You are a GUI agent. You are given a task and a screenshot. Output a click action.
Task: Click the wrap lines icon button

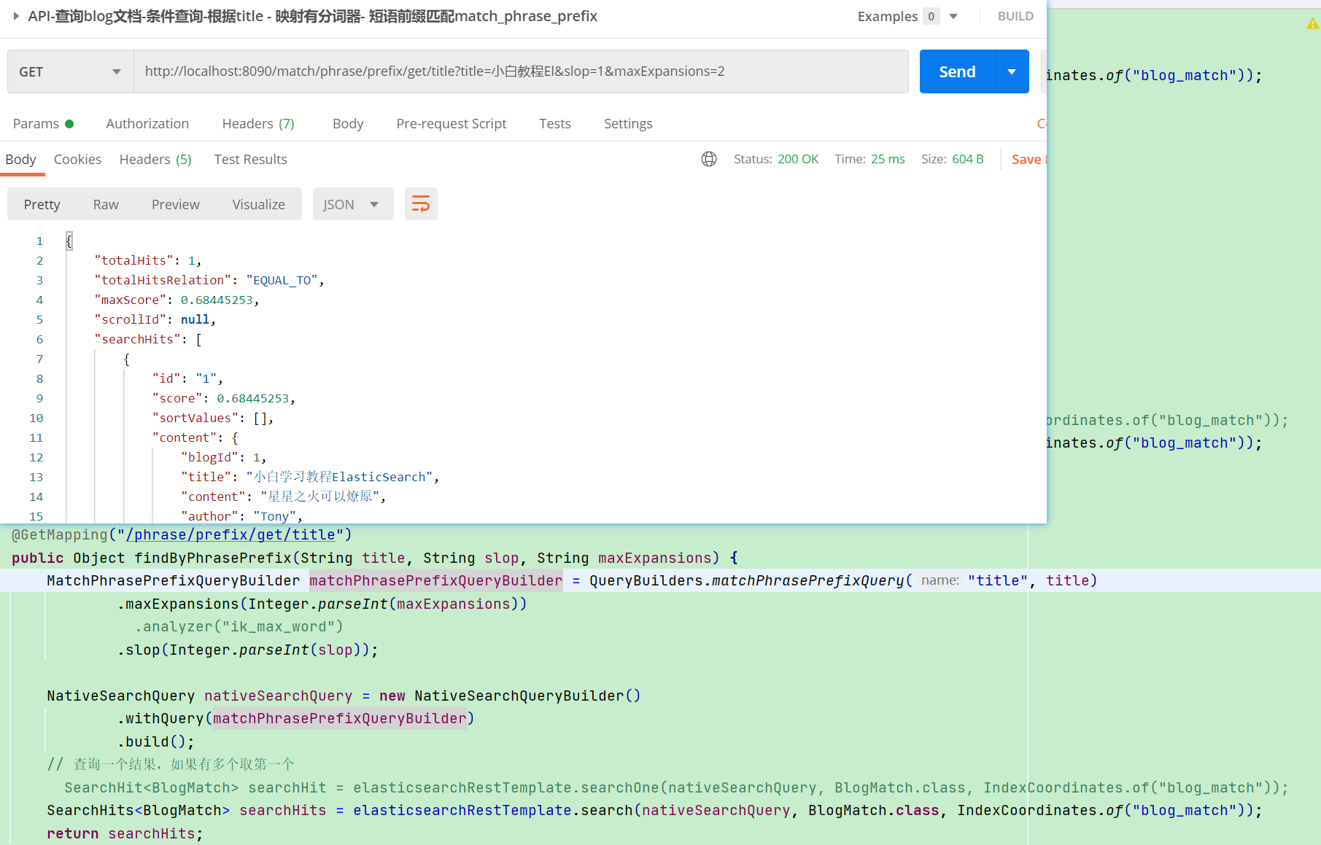[421, 204]
